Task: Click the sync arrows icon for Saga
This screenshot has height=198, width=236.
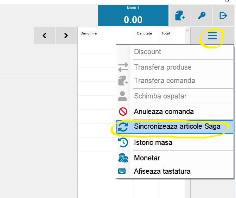Action: click(x=123, y=127)
